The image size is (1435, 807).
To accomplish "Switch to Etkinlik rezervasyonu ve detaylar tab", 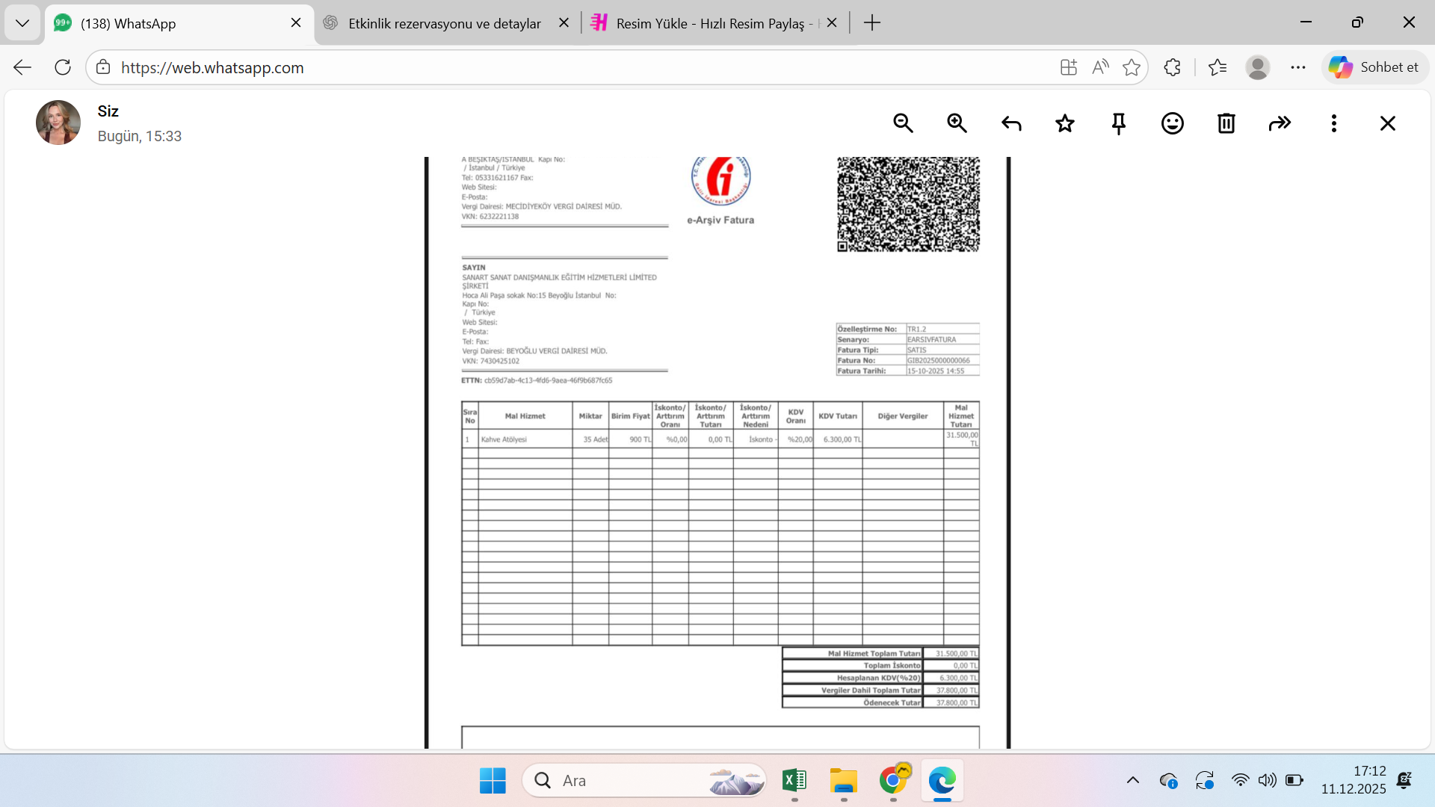I will pos(445,23).
